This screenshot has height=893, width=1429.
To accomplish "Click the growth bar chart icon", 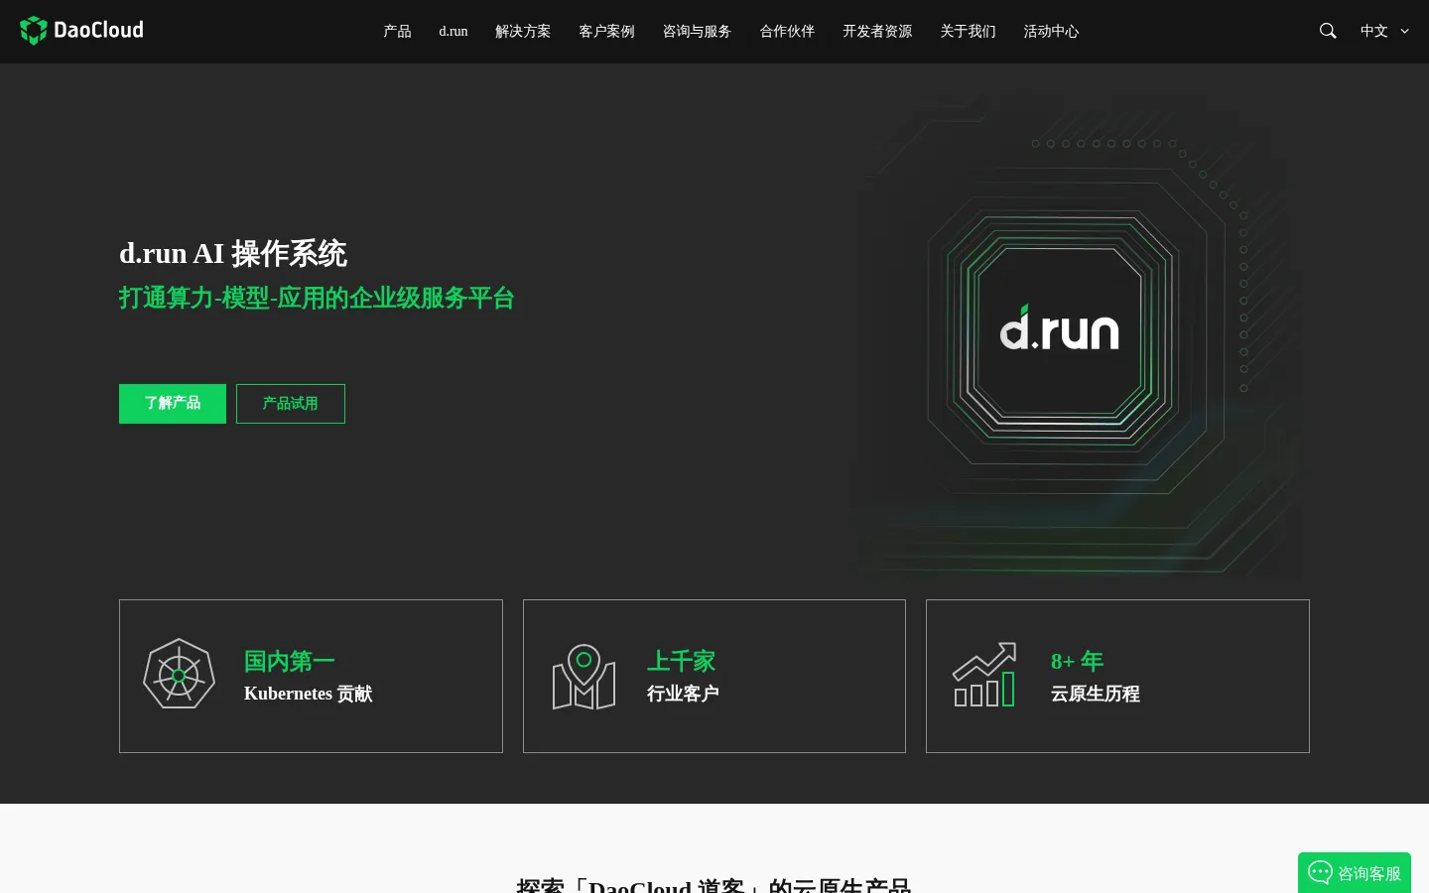I will tap(984, 675).
